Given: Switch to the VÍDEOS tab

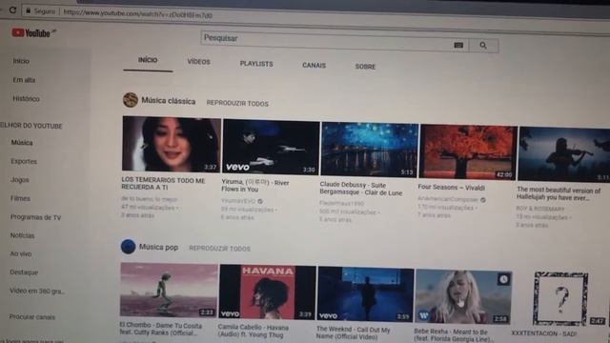Looking at the screenshot, I should click(x=199, y=62).
